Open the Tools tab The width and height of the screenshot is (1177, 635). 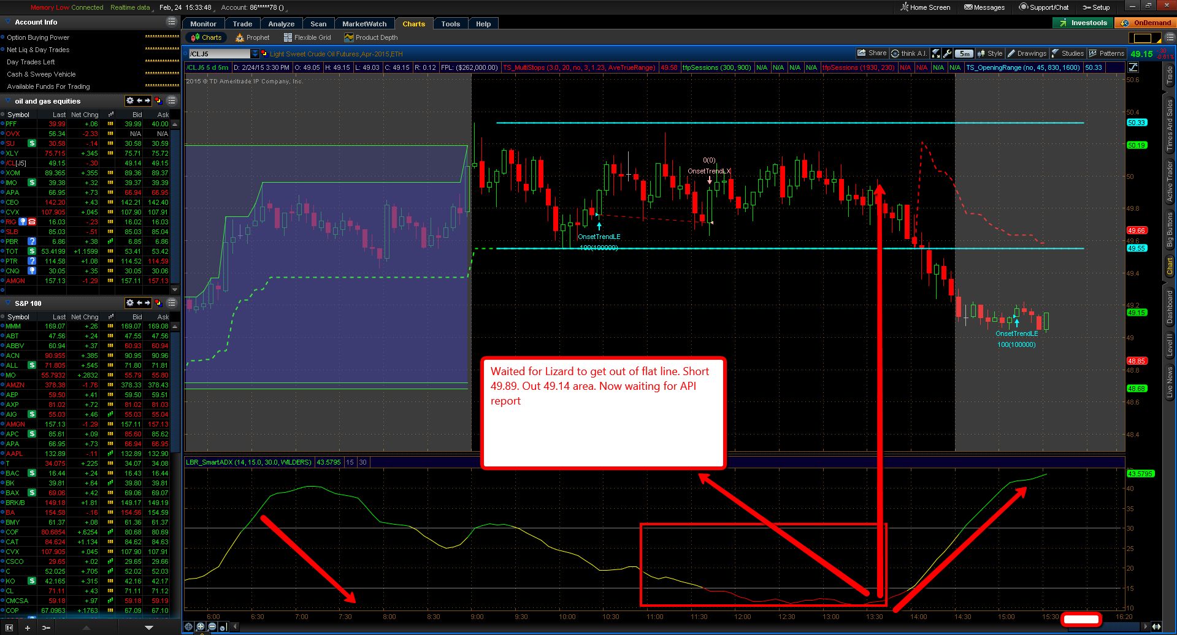click(x=451, y=24)
